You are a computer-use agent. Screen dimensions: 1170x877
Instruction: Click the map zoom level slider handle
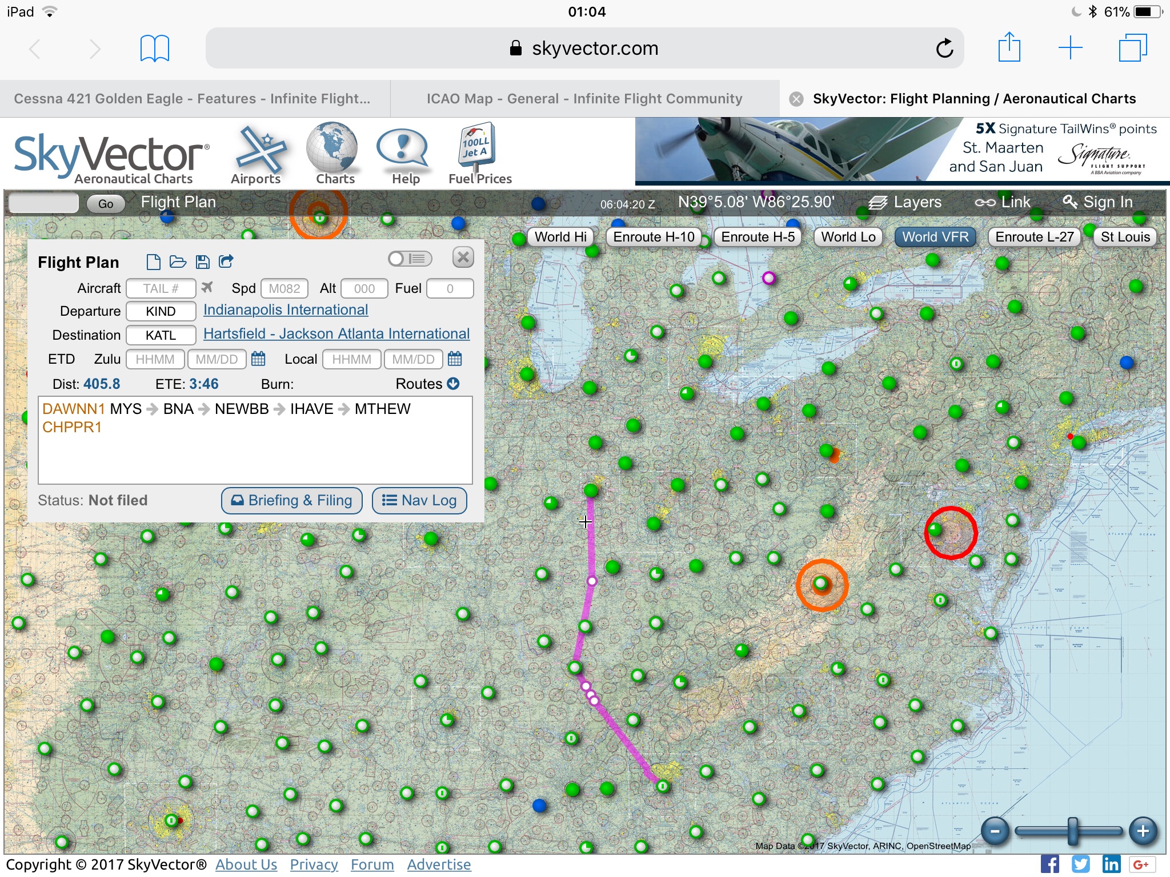[x=1073, y=831]
